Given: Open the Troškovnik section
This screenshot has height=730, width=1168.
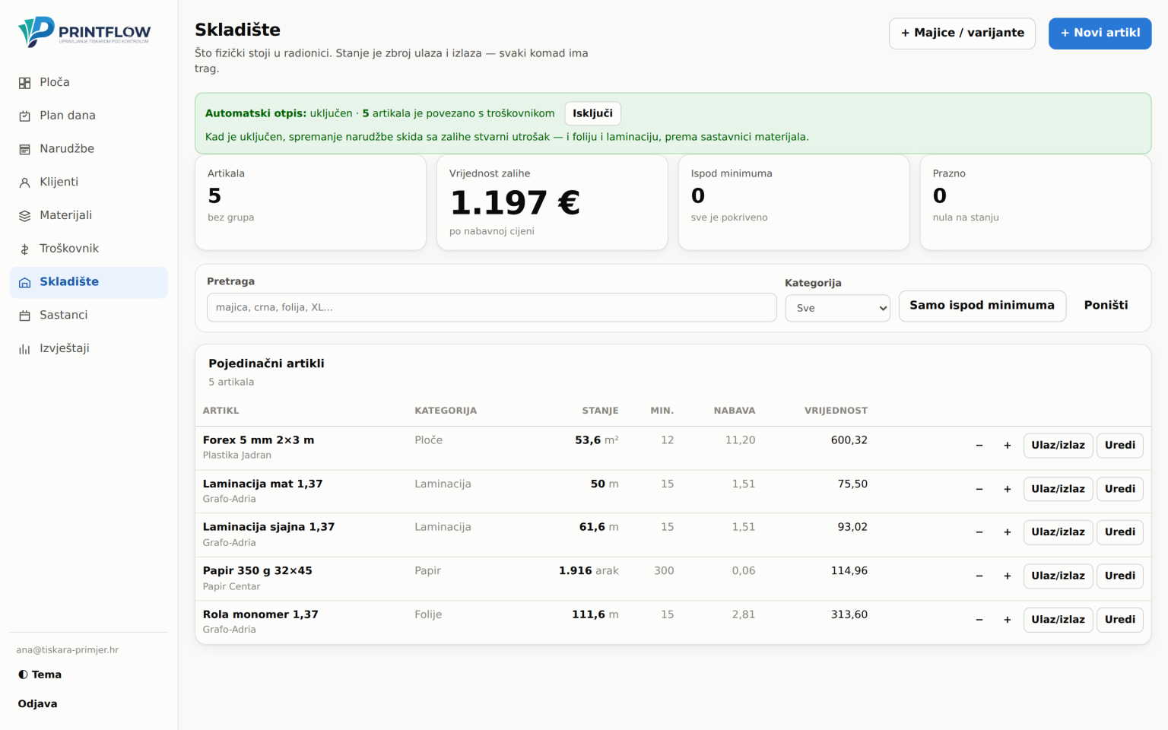Looking at the screenshot, I should (89, 249).
